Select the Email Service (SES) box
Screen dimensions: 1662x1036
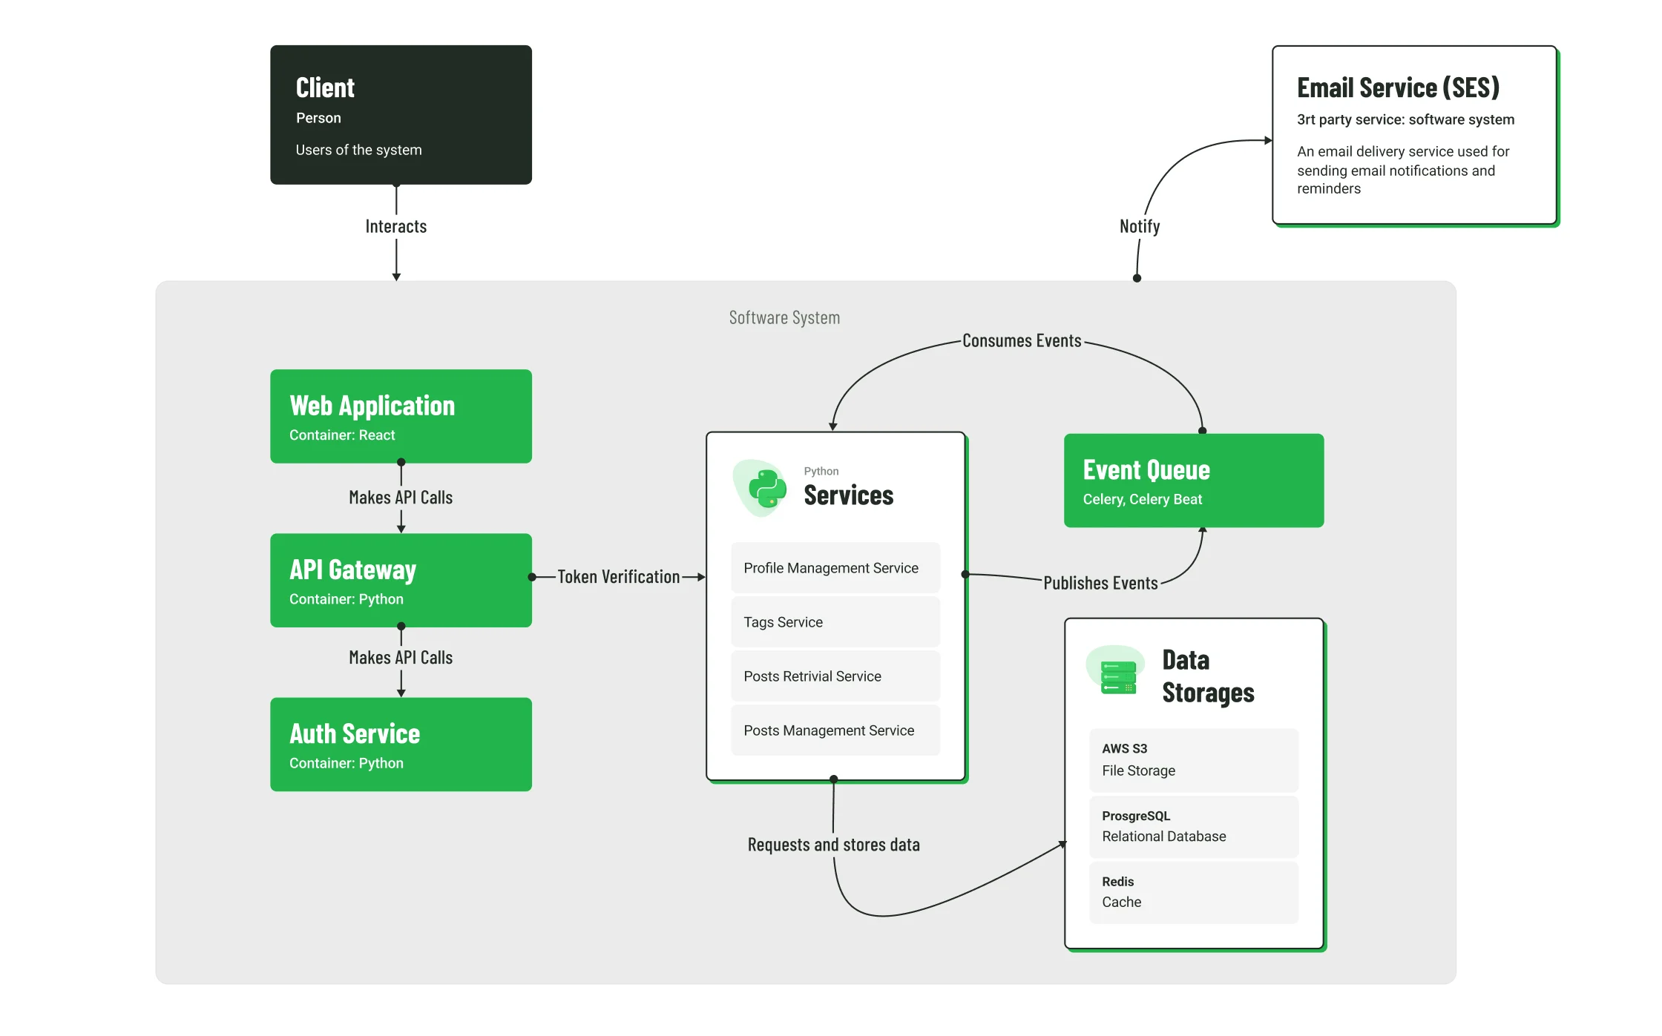(x=1414, y=135)
